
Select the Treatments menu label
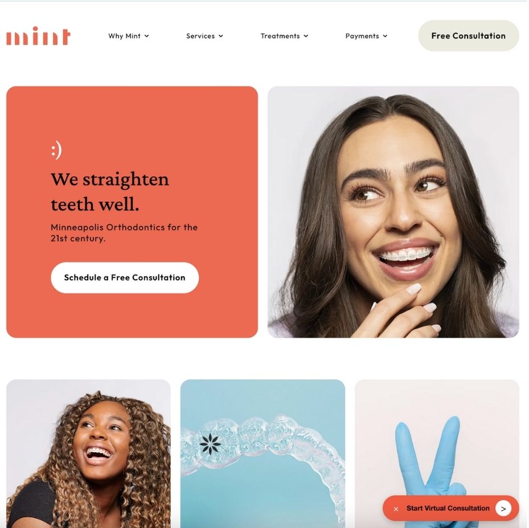point(280,36)
